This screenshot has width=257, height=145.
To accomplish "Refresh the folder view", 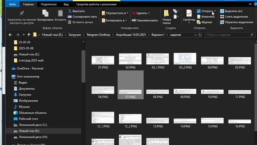I will (x=200, y=35).
